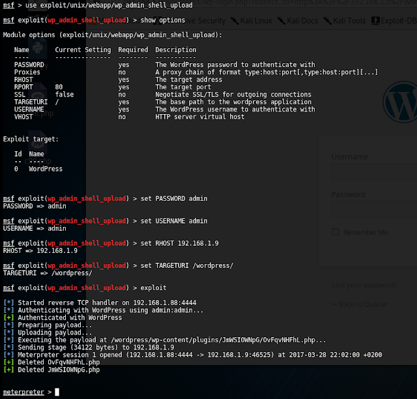This screenshot has width=417, height=399.
Task: Click the 'set USERNAME admin' command text
Action: (x=174, y=221)
